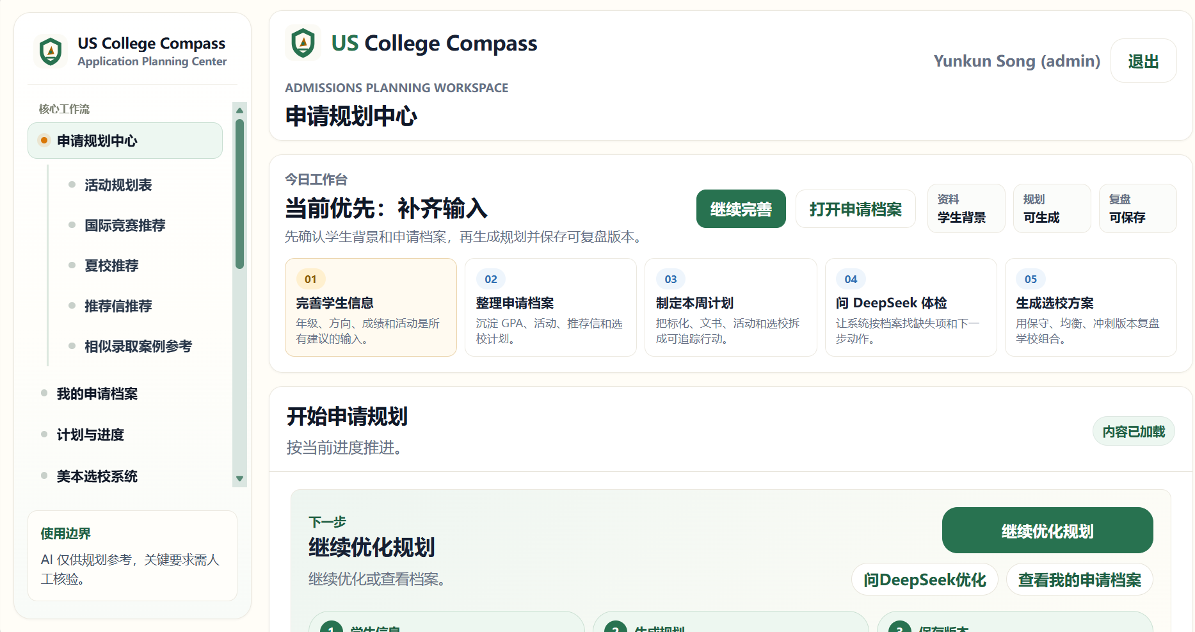Click the 内容已加载 status badge
The height and width of the screenshot is (632, 1195).
(x=1134, y=432)
